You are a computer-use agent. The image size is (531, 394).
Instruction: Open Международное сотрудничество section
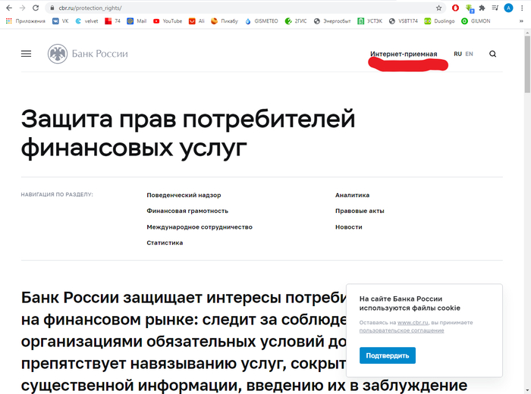[x=200, y=227]
